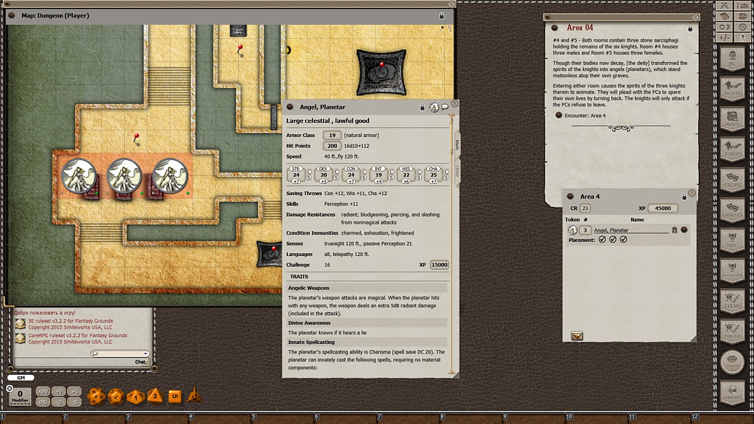
Task: Toggle the DIS disadvantage modifier
Action: pos(43,402)
